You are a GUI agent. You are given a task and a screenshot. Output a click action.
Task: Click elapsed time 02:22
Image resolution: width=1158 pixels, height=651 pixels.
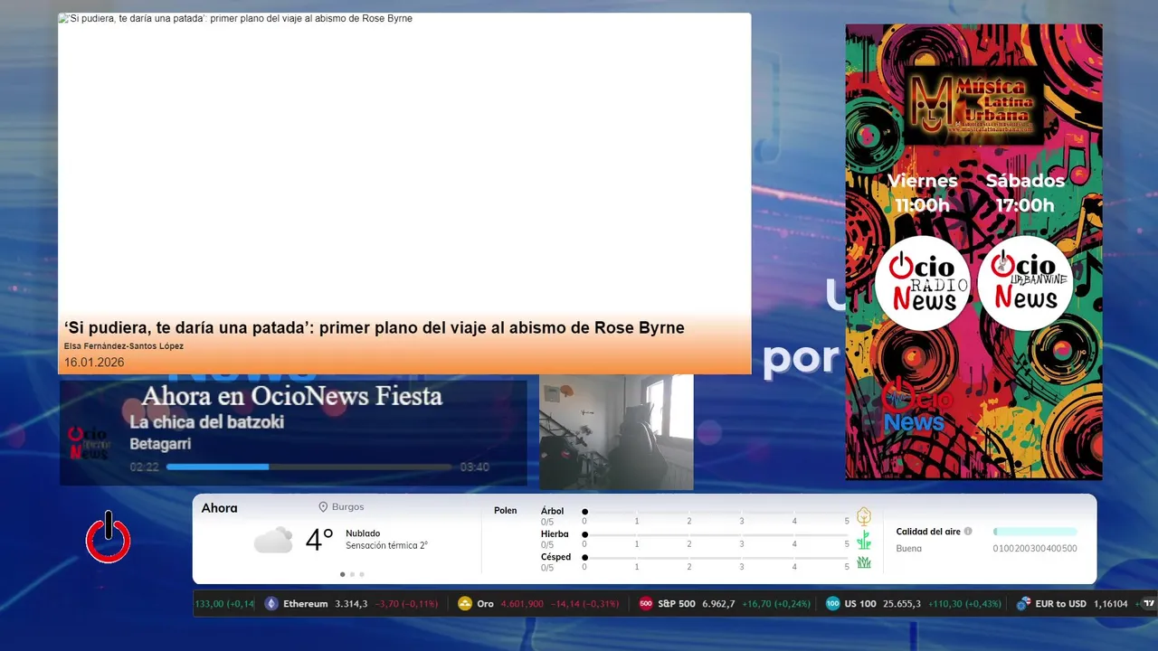coord(145,467)
